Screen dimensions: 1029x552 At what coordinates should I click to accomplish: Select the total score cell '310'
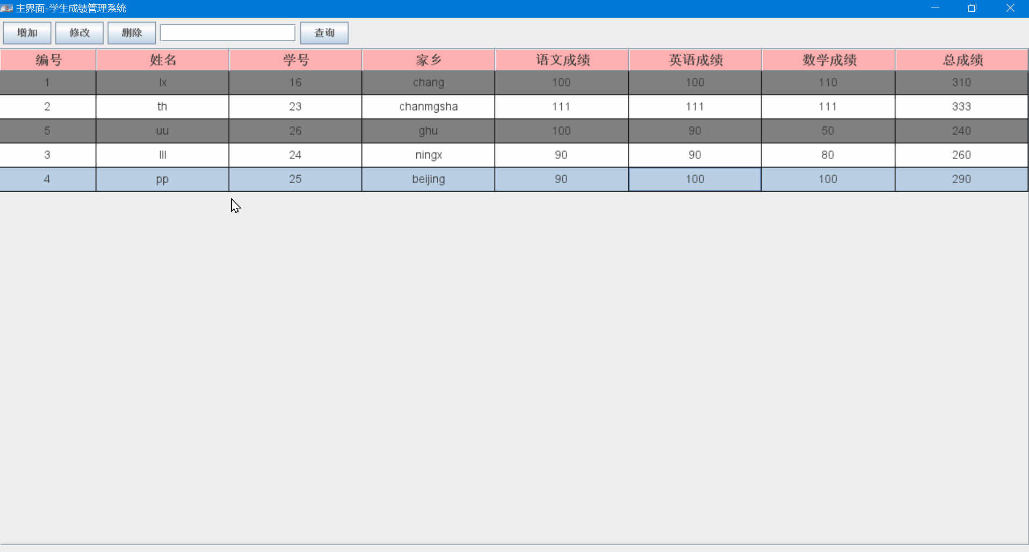pos(962,83)
